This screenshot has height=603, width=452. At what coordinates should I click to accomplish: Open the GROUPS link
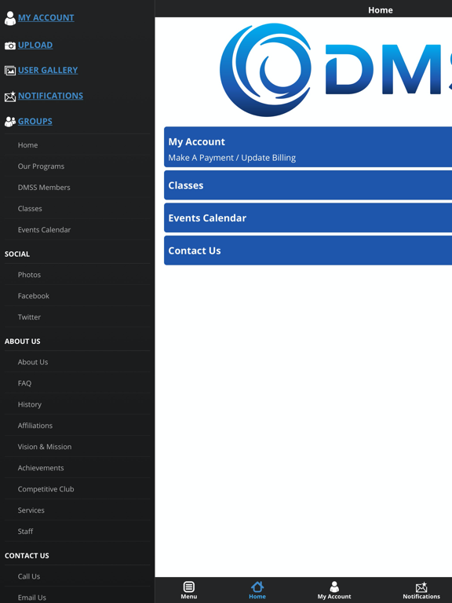coord(35,121)
